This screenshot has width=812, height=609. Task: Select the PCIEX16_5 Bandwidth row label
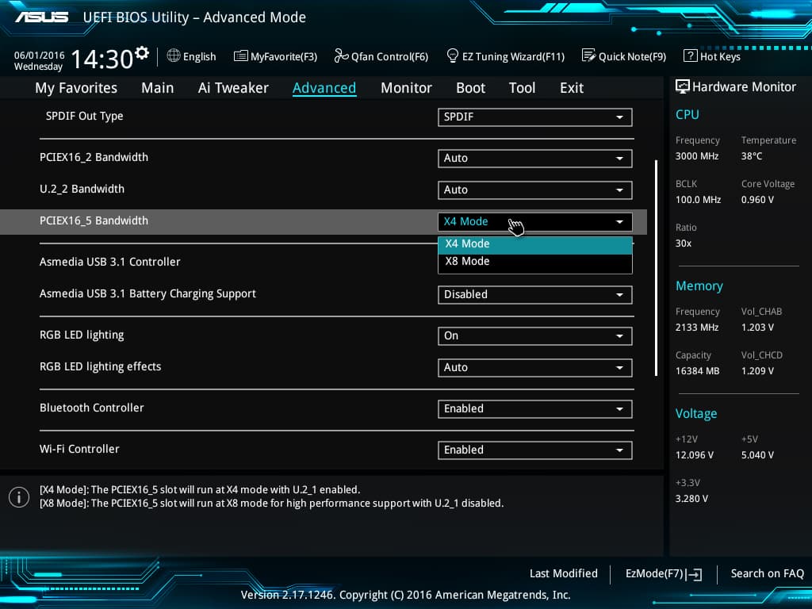(94, 220)
